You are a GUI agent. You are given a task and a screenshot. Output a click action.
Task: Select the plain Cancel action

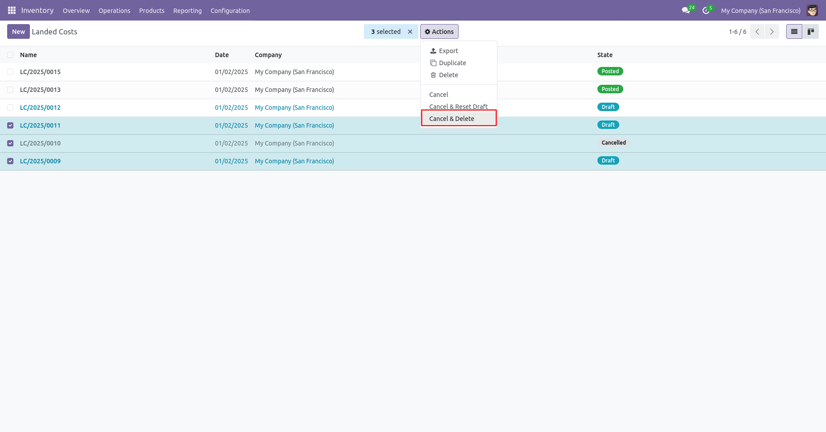point(459,95)
